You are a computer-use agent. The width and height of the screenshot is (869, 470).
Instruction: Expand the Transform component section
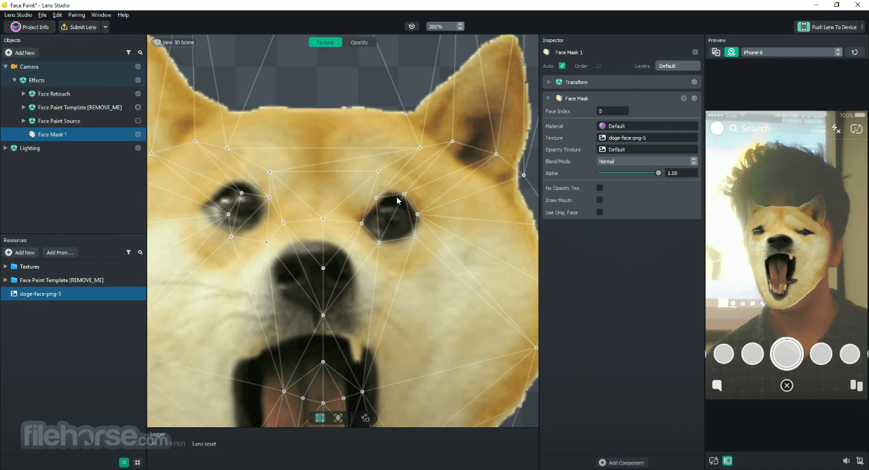(x=549, y=82)
